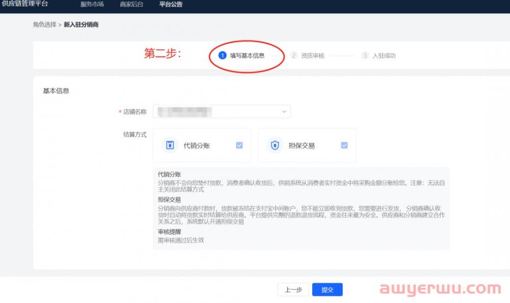Open the 服务市场 menu
This screenshot has height=303, width=510.
point(92,5)
